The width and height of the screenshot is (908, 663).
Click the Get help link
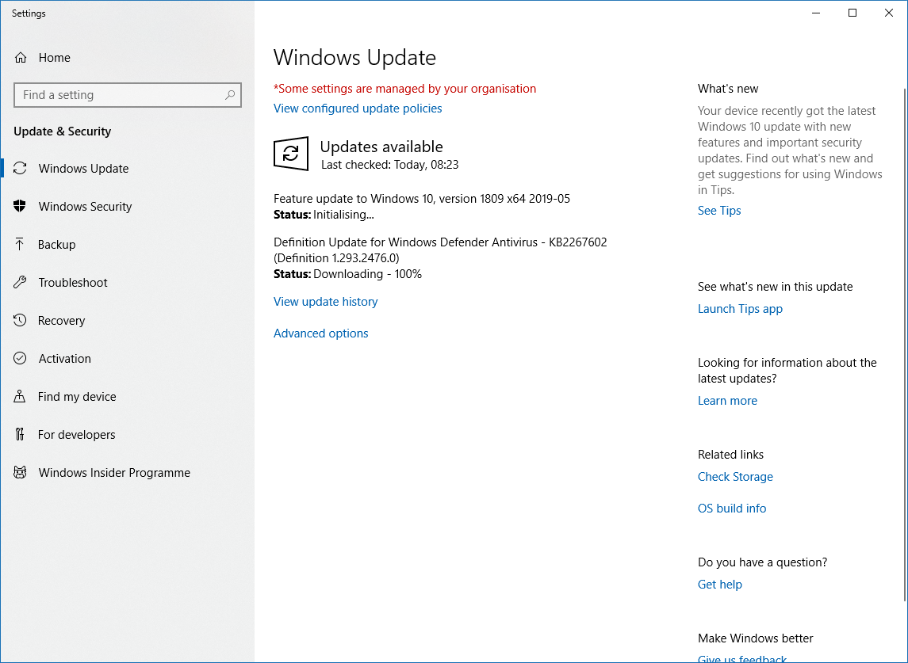tap(720, 585)
